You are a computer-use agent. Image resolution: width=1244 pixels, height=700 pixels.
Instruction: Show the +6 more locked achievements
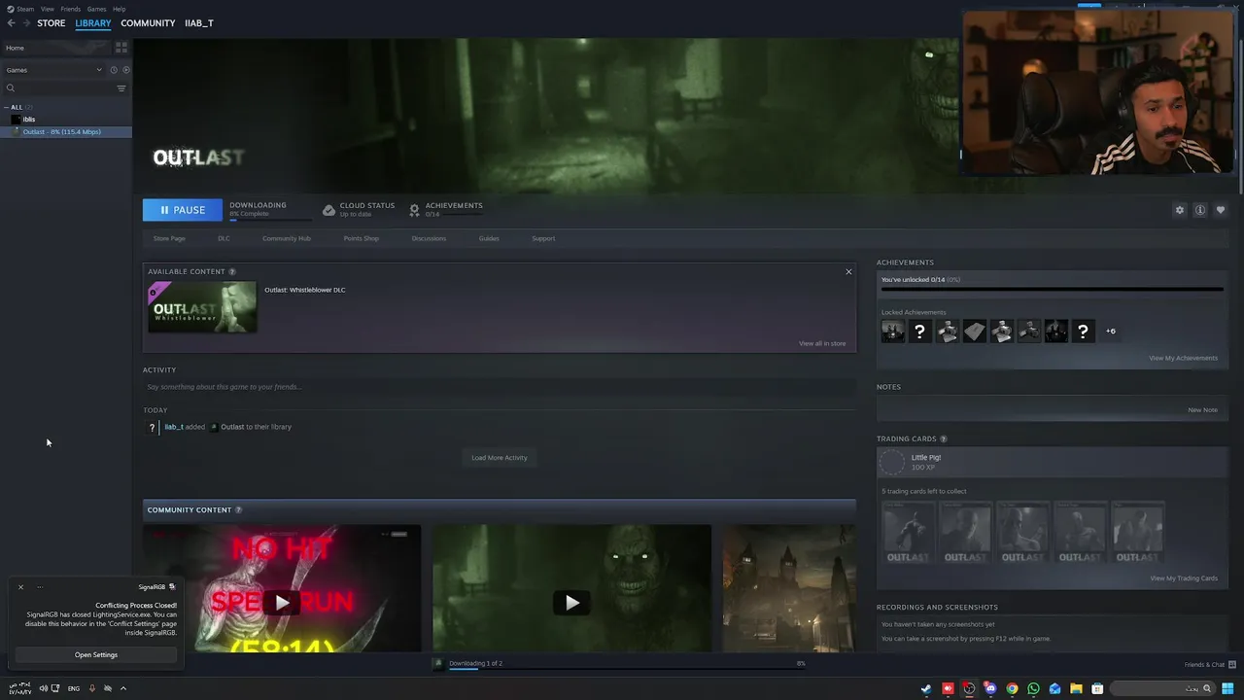[x=1110, y=331]
